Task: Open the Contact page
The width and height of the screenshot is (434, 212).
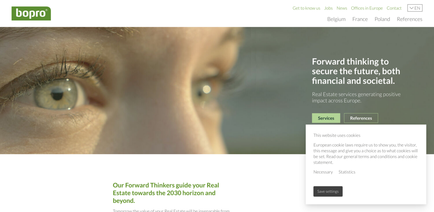Action: pos(394,8)
